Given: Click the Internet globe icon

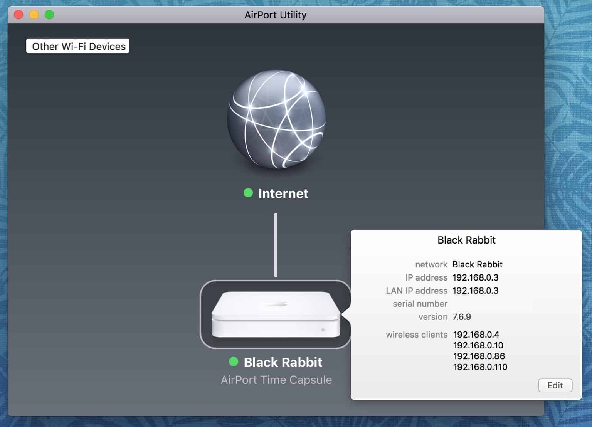Looking at the screenshot, I should [276, 119].
